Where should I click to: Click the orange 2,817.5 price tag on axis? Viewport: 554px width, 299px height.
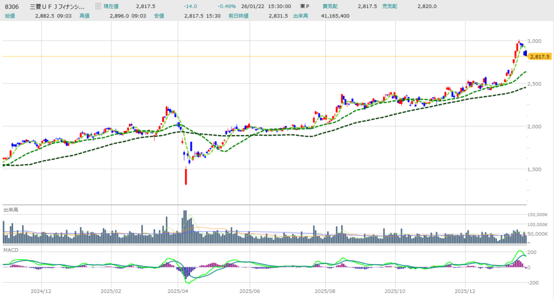pos(539,56)
